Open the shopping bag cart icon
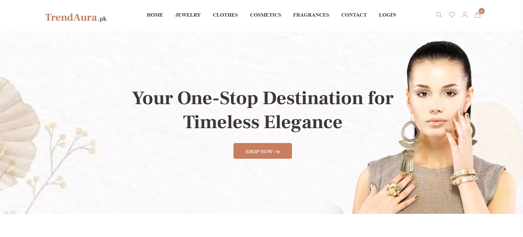The image size is (523, 237). click(x=477, y=15)
